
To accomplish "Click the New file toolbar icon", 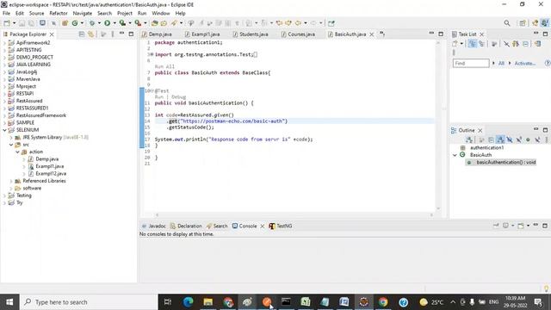I will pos(7,23).
